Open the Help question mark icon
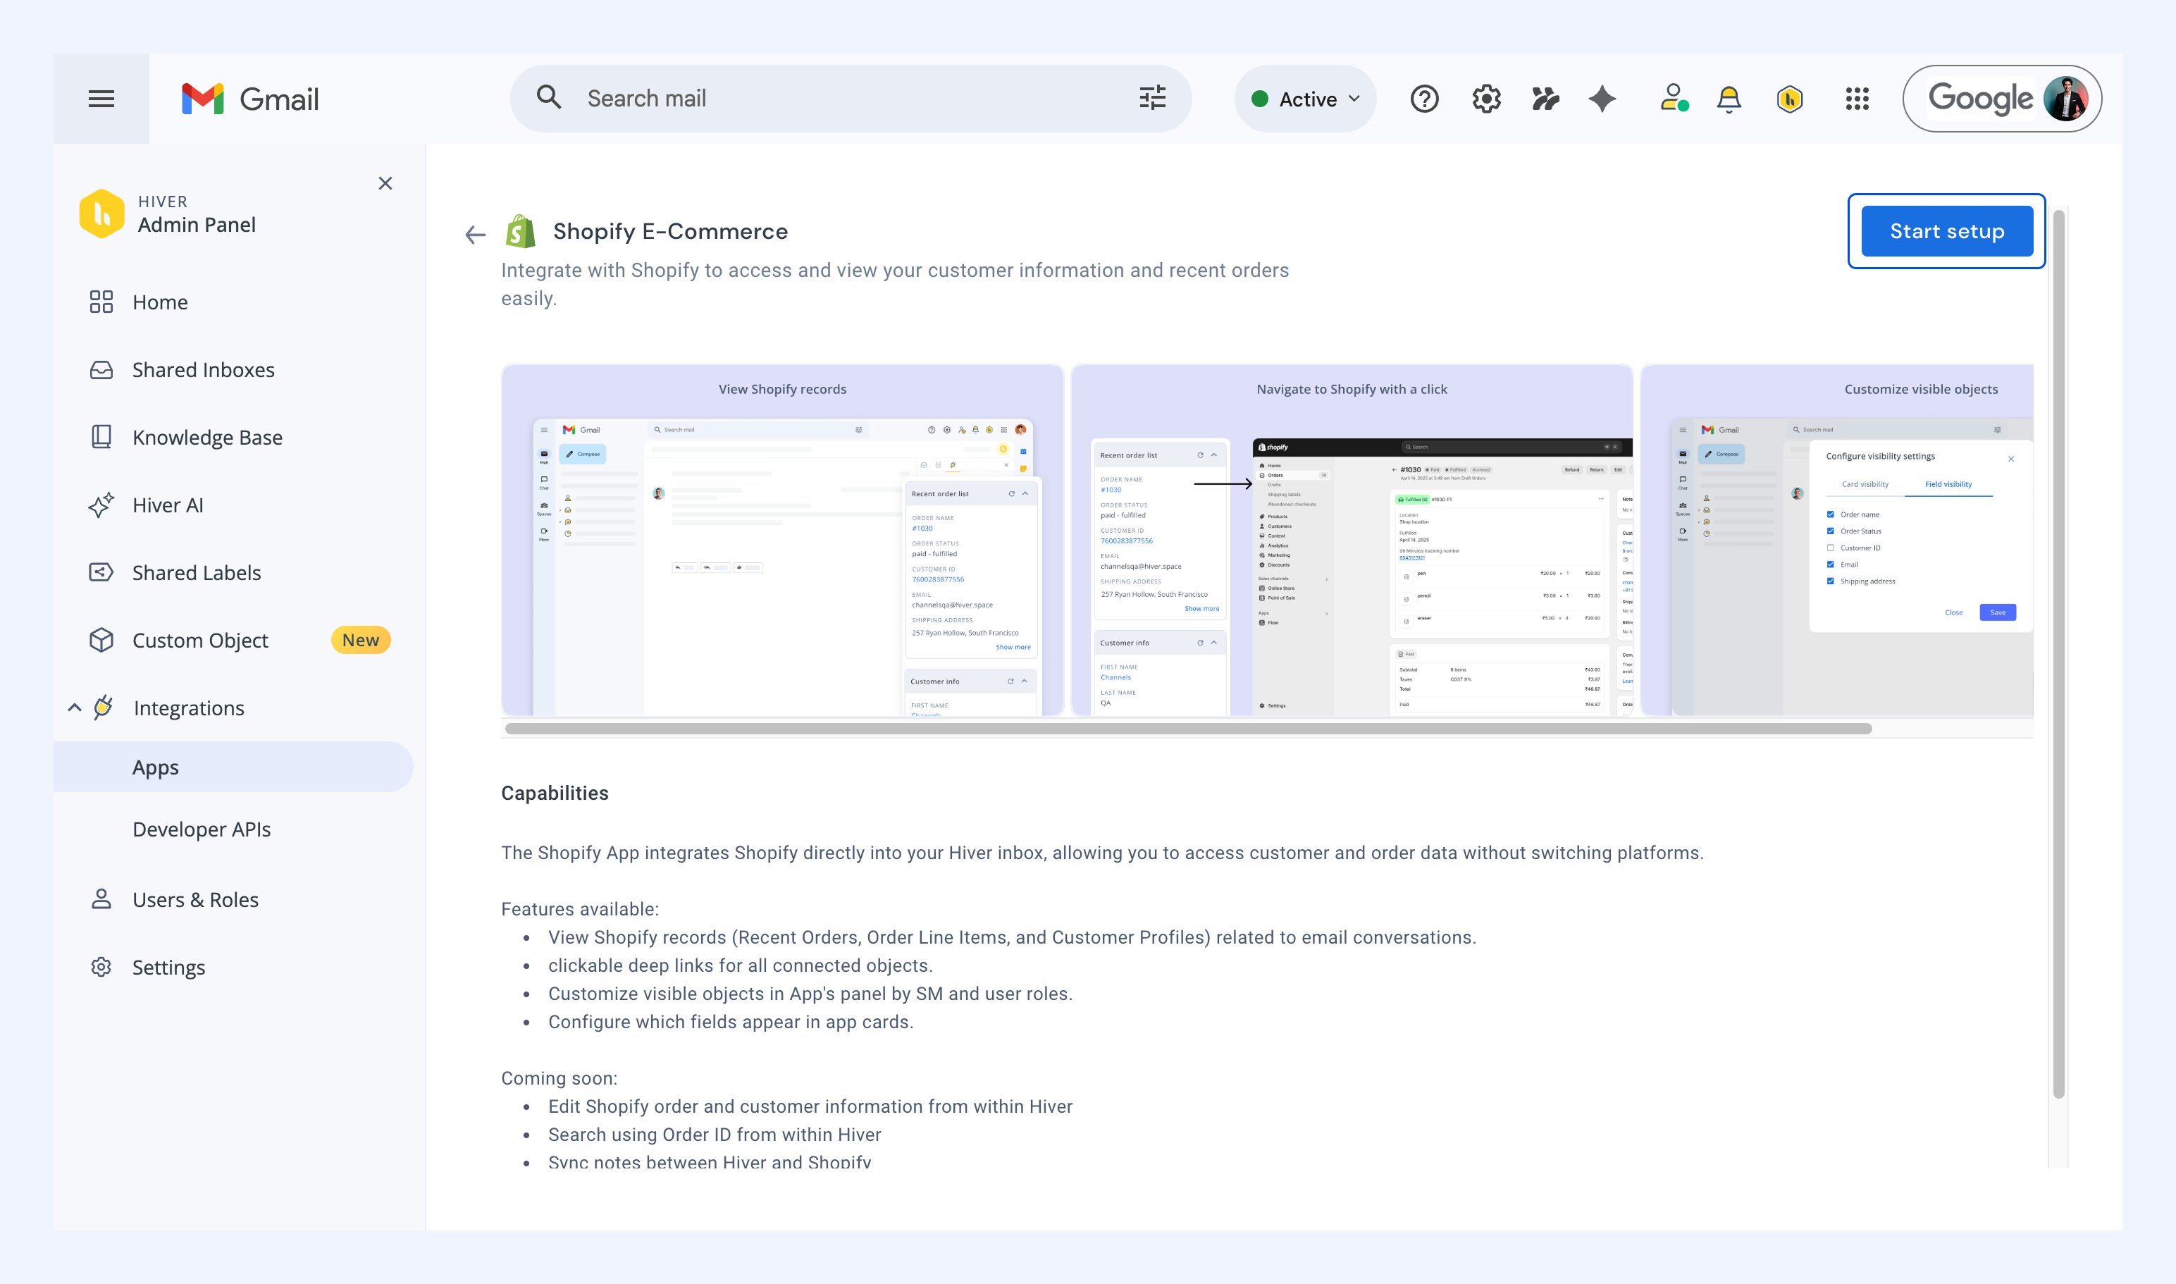The image size is (2176, 1284). pos(1424,99)
